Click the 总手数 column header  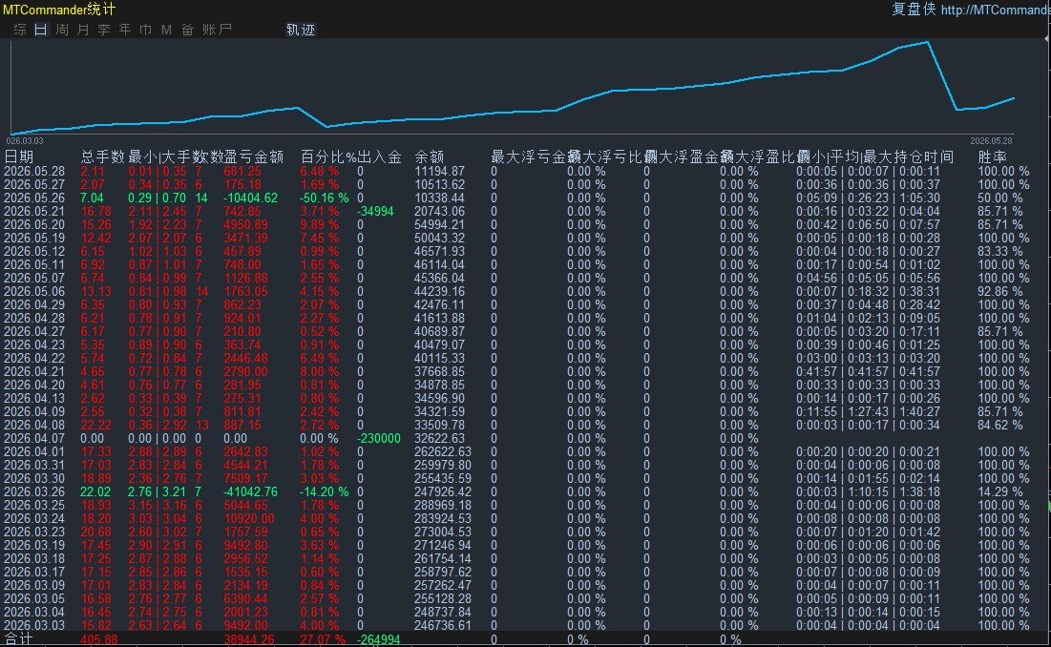tap(102, 157)
